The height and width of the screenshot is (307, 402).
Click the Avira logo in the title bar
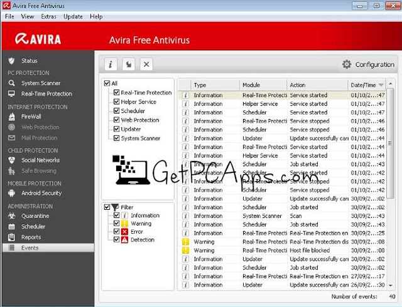click(x=6, y=6)
